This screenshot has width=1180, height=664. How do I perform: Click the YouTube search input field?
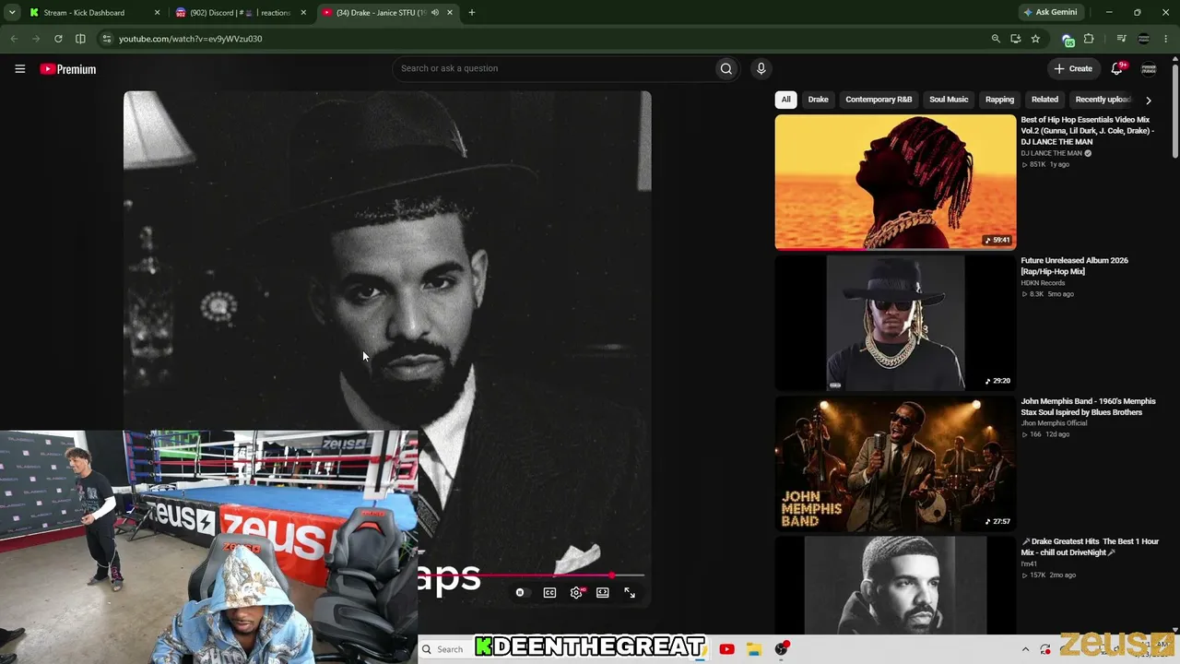[x=553, y=68]
